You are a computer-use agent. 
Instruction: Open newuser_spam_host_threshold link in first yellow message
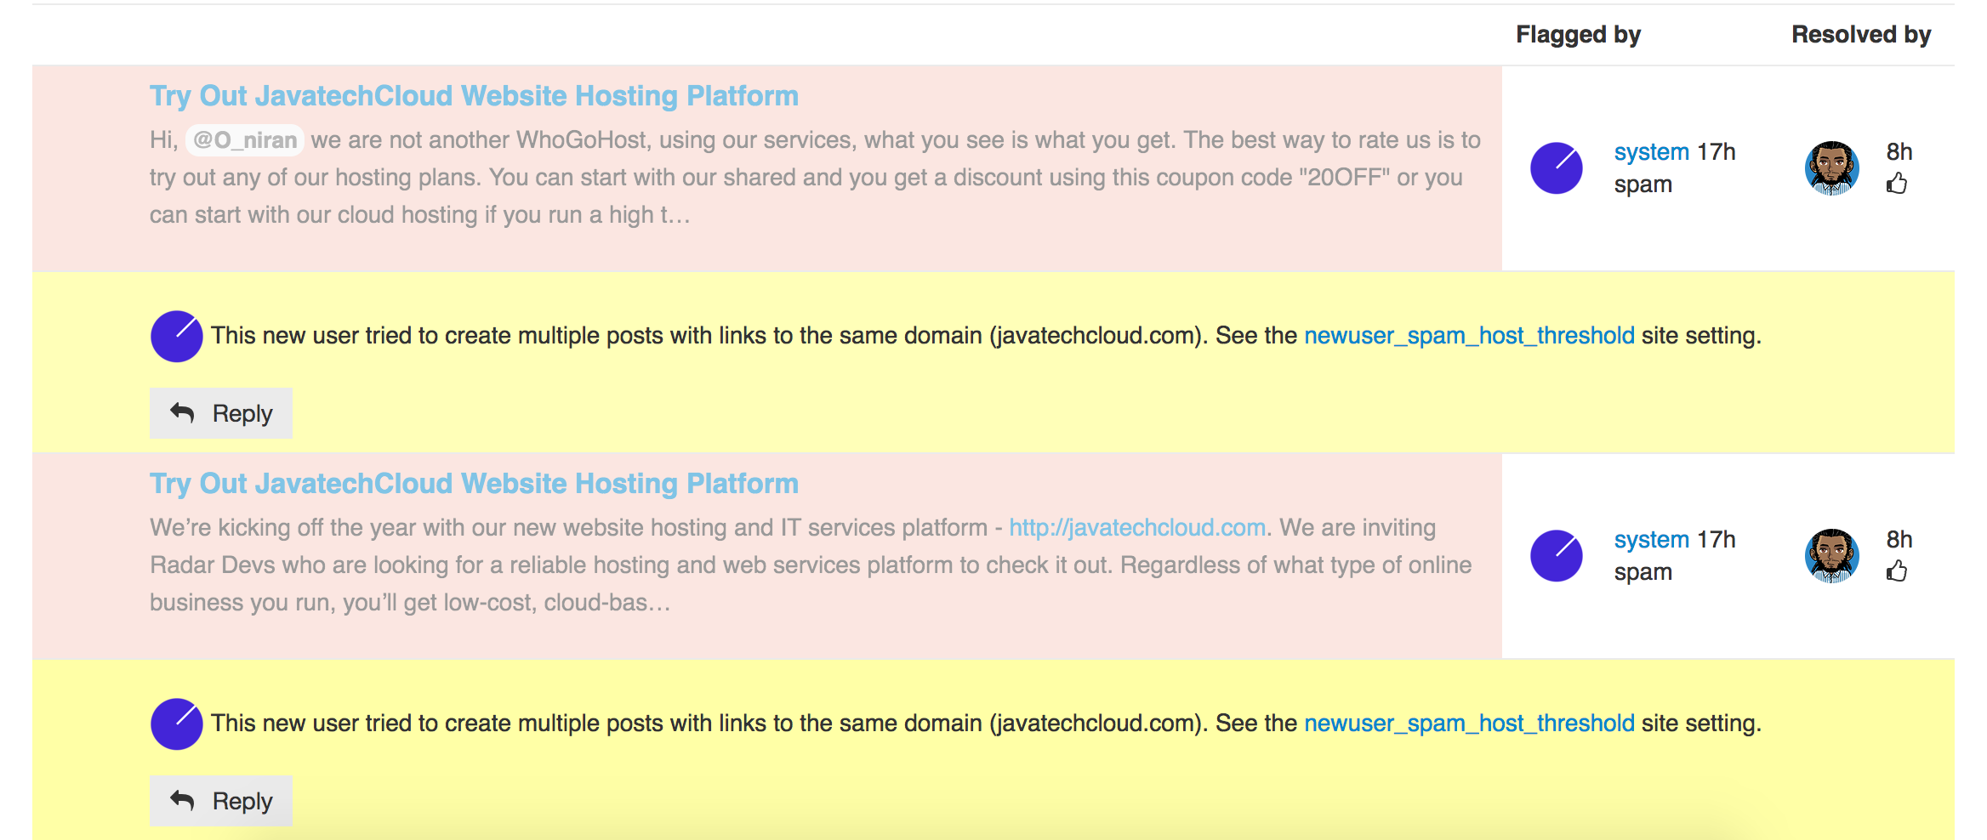[x=1469, y=336]
